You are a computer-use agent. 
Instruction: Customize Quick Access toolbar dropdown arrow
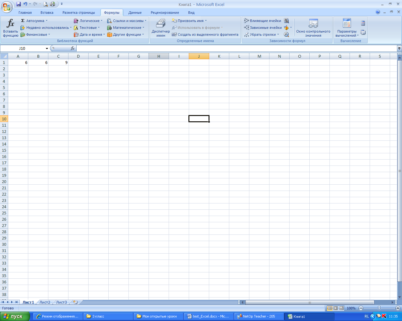pos(62,4)
